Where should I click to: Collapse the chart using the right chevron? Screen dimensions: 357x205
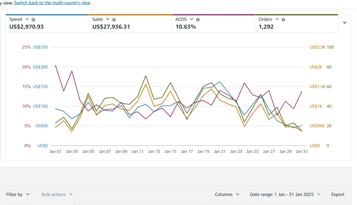point(345,23)
